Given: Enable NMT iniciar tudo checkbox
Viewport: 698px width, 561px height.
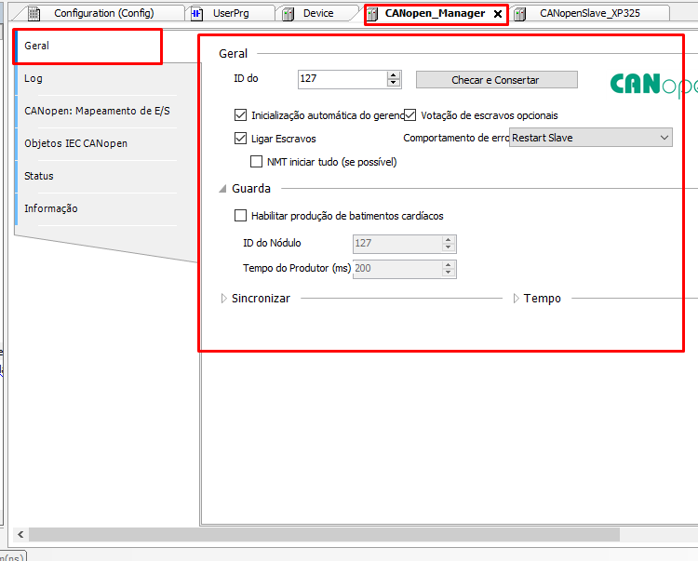Looking at the screenshot, I should pos(257,162).
